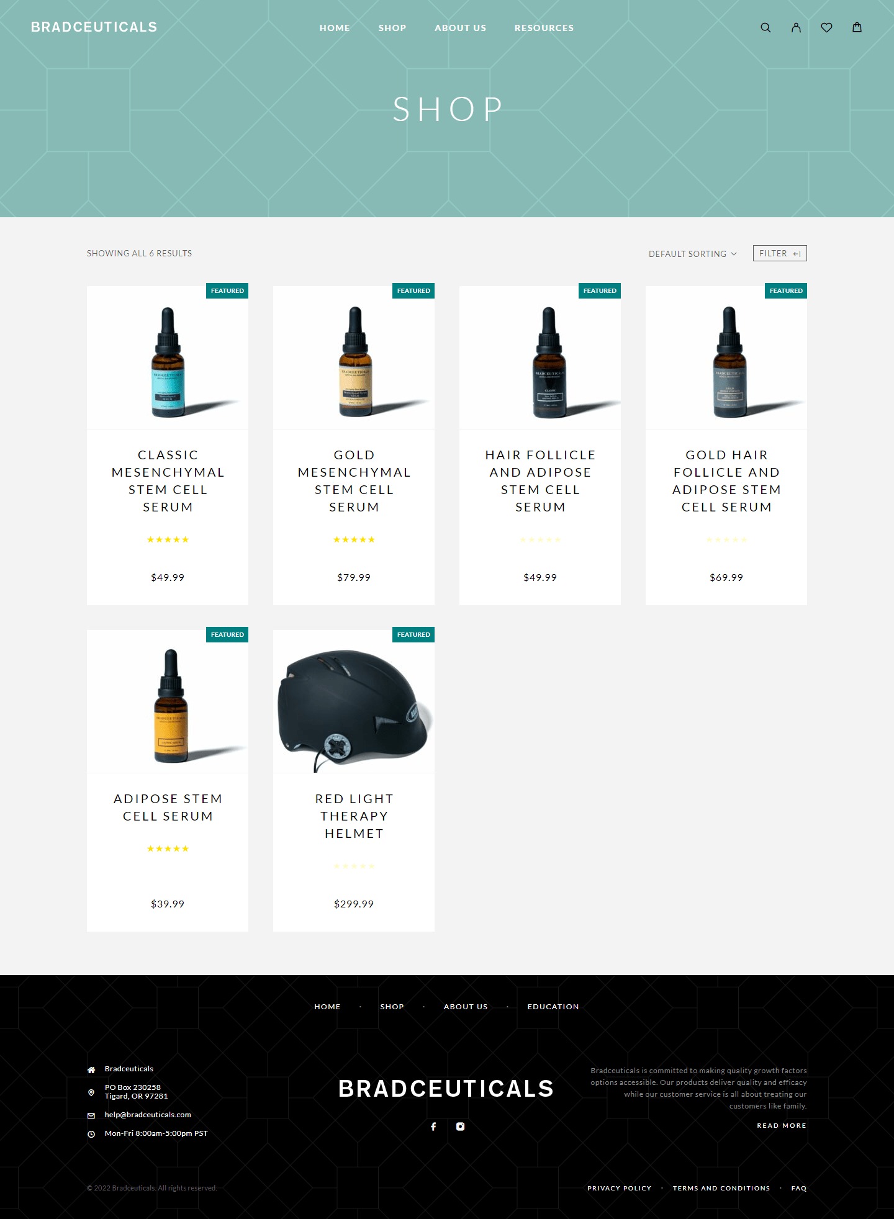Image resolution: width=894 pixels, height=1219 pixels.
Task: Click the FAQ link in footer
Action: [798, 1188]
